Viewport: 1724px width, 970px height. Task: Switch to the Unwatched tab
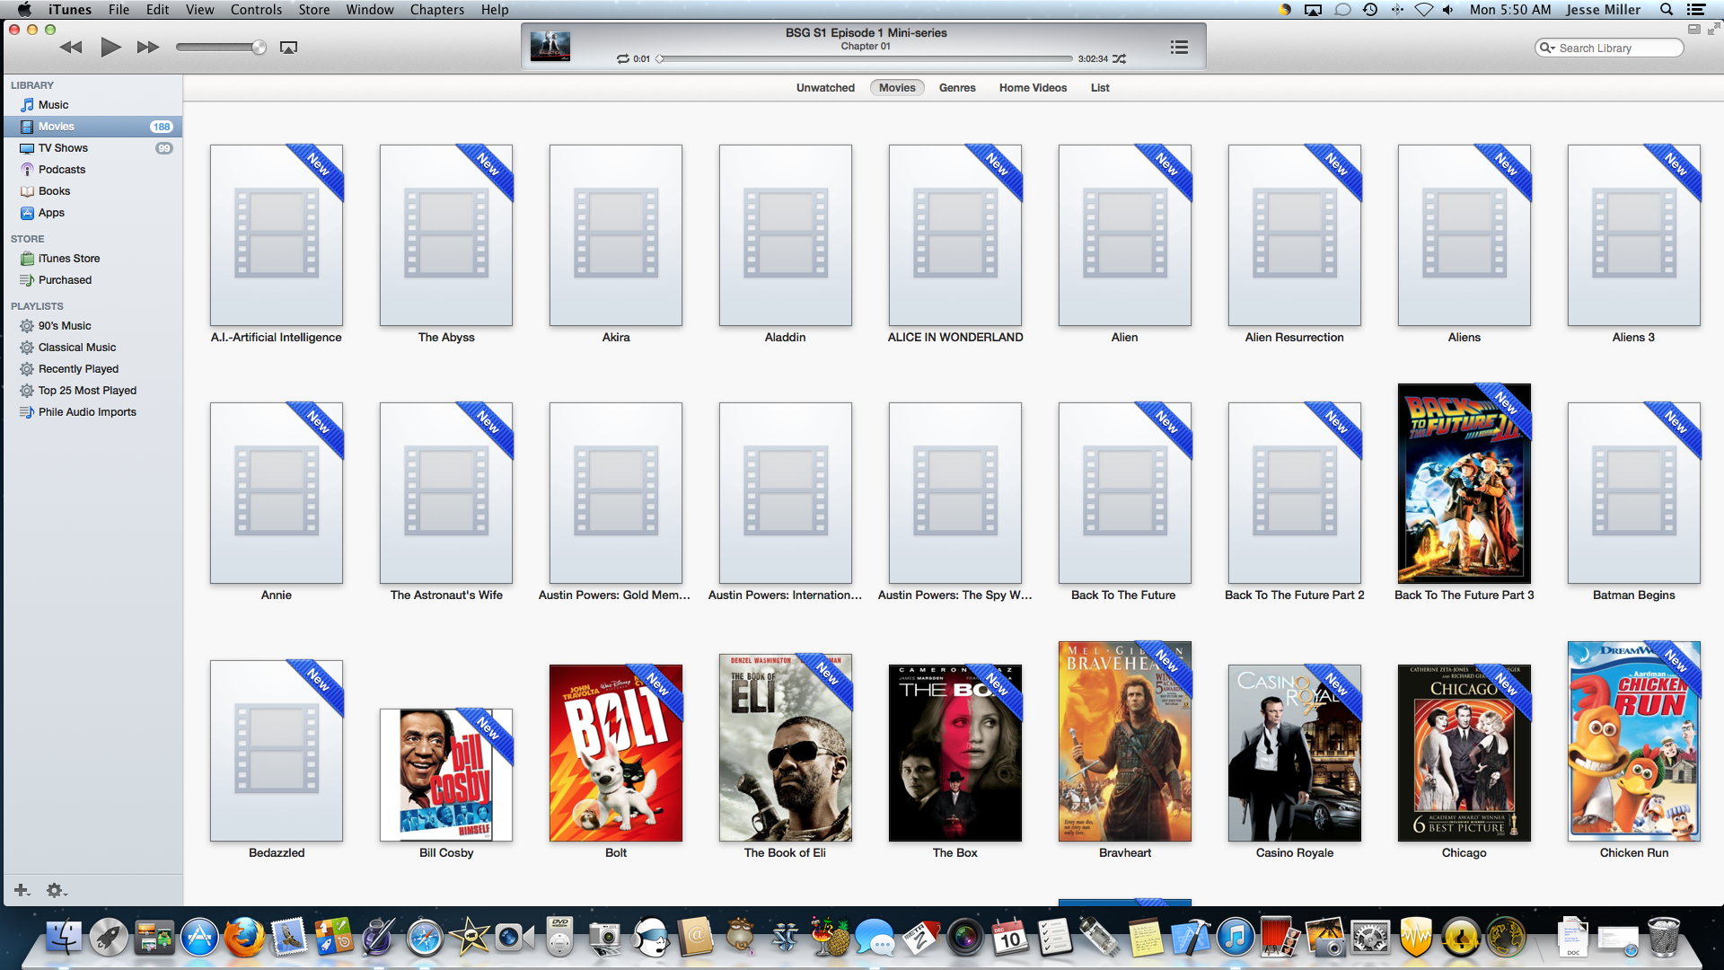coord(824,88)
